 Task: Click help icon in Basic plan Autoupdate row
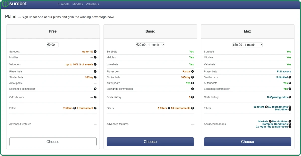[x=193, y=83]
